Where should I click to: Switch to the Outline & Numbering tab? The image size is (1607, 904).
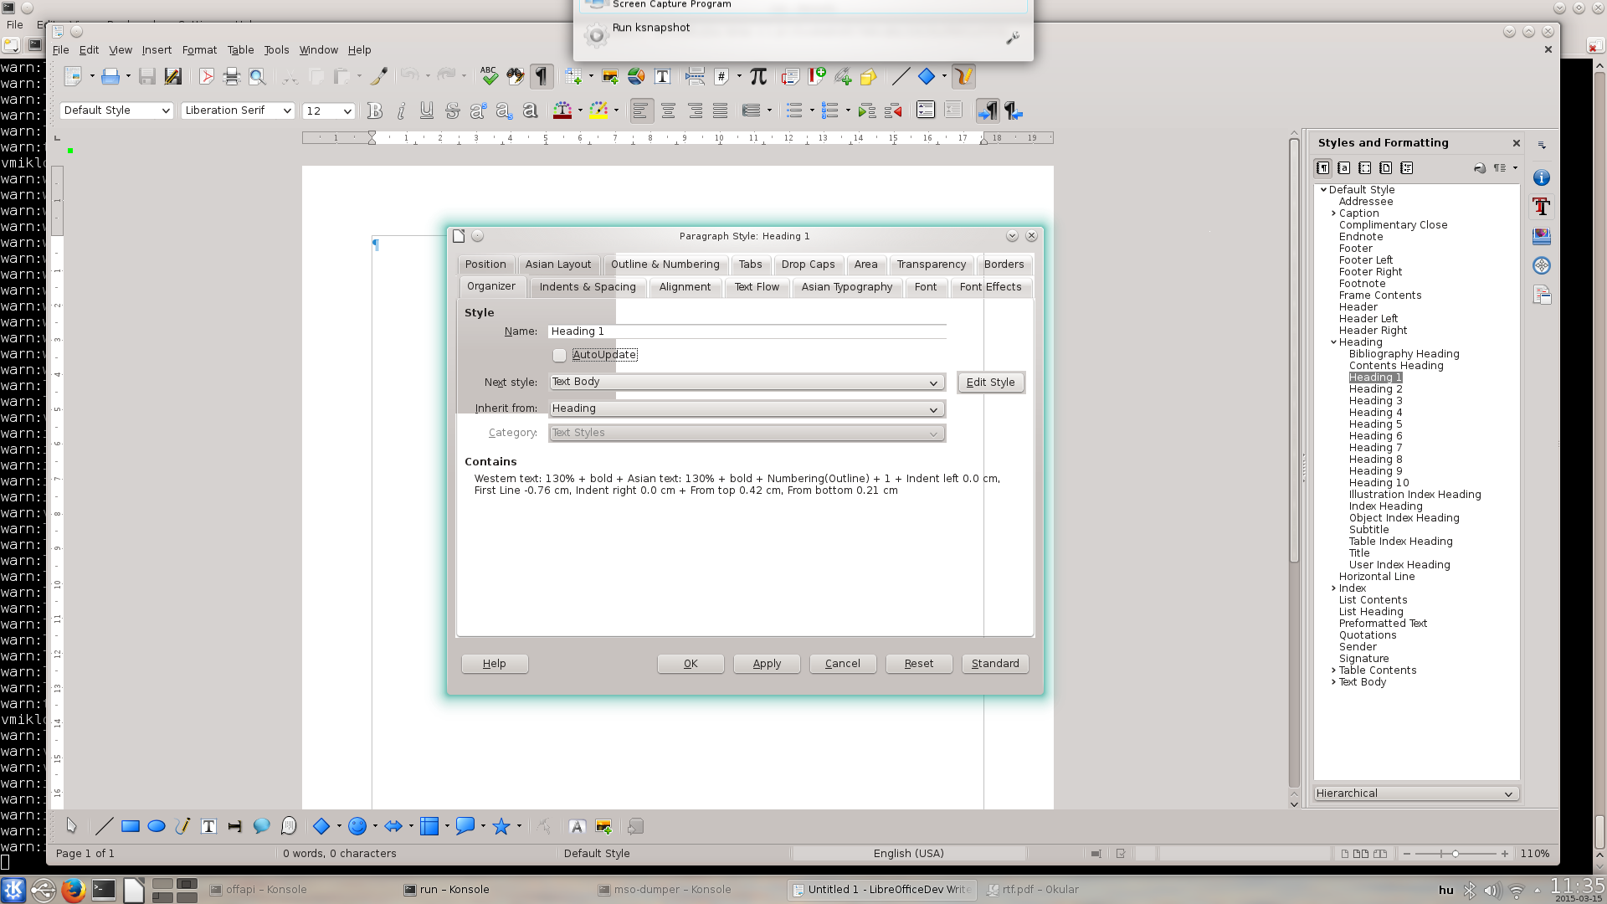point(665,265)
